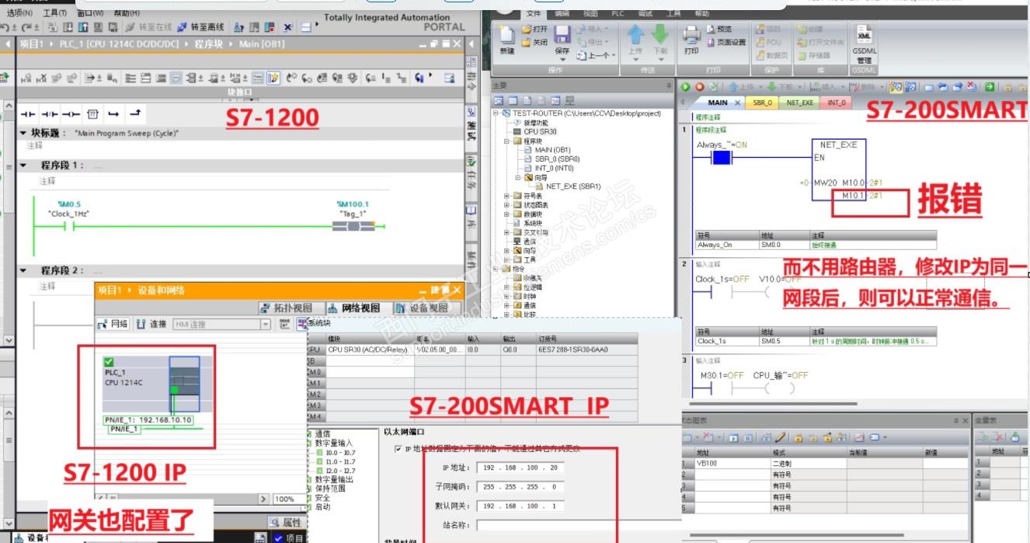
Task: Expand the 符号表 tree node
Action: pyautogui.click(x=507, y=196)
